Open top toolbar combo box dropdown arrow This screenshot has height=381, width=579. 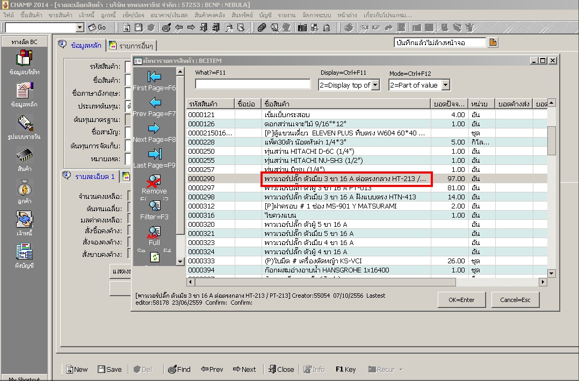[x=79, y=28]
